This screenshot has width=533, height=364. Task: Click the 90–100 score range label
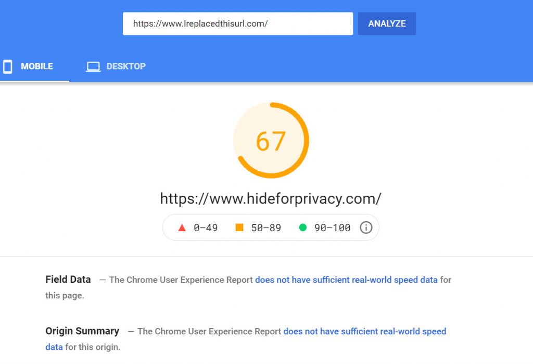[x=332, y=228]
